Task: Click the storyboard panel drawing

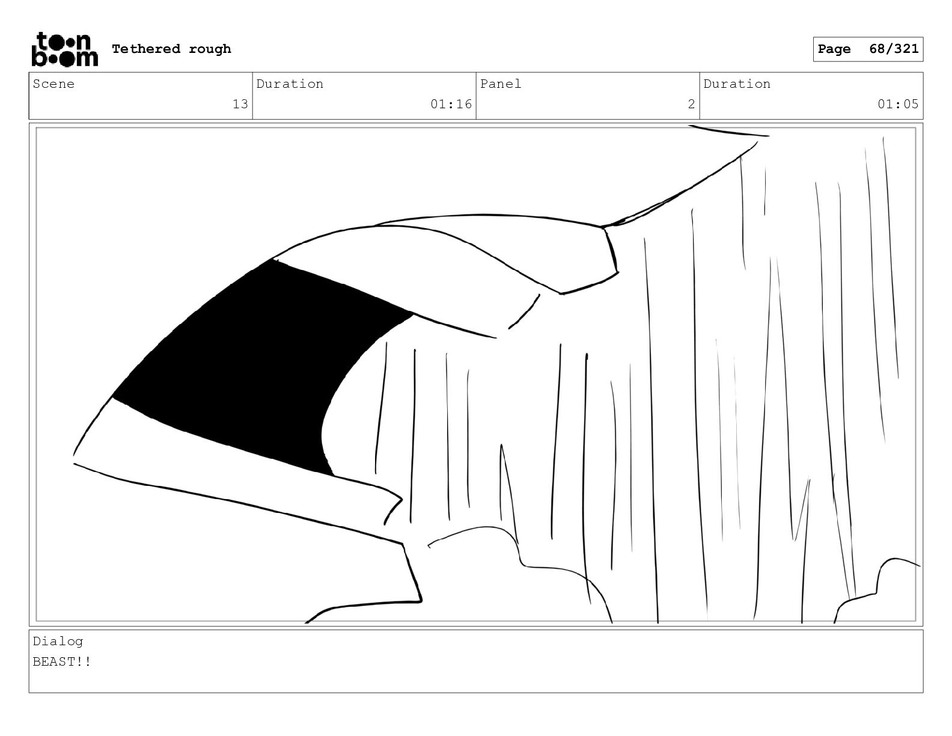Action: pos(476,375)
